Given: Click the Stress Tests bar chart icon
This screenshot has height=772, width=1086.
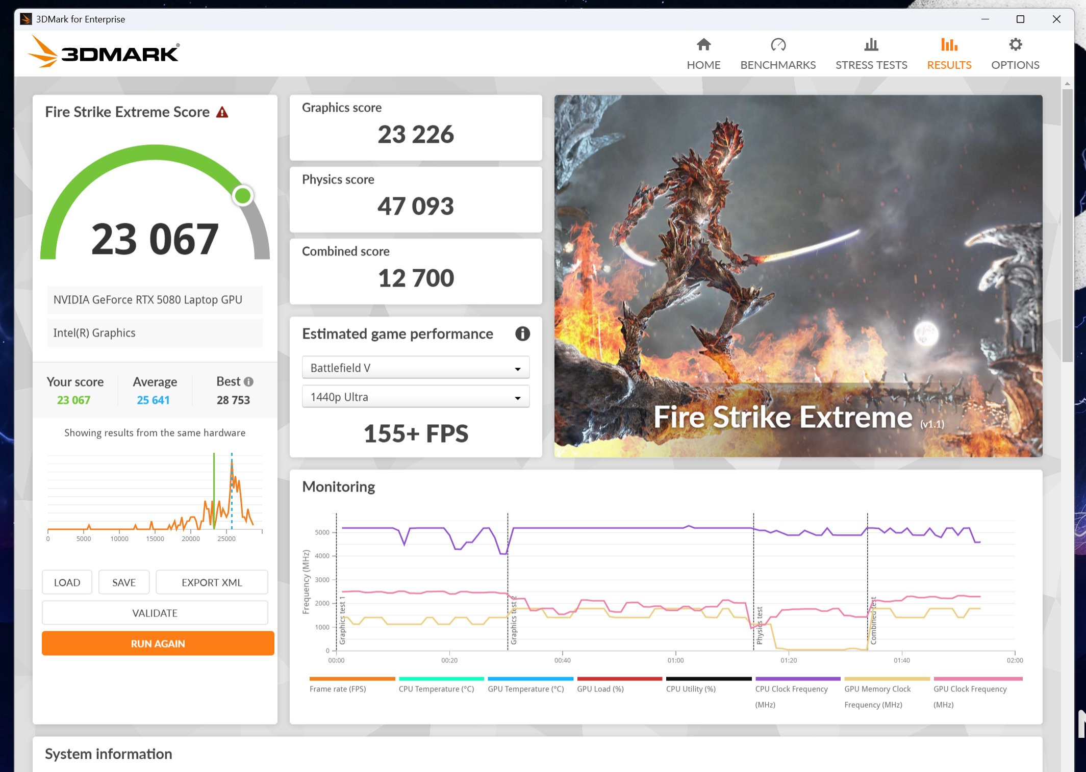Looking at the screenshot, I should (871, 45).
